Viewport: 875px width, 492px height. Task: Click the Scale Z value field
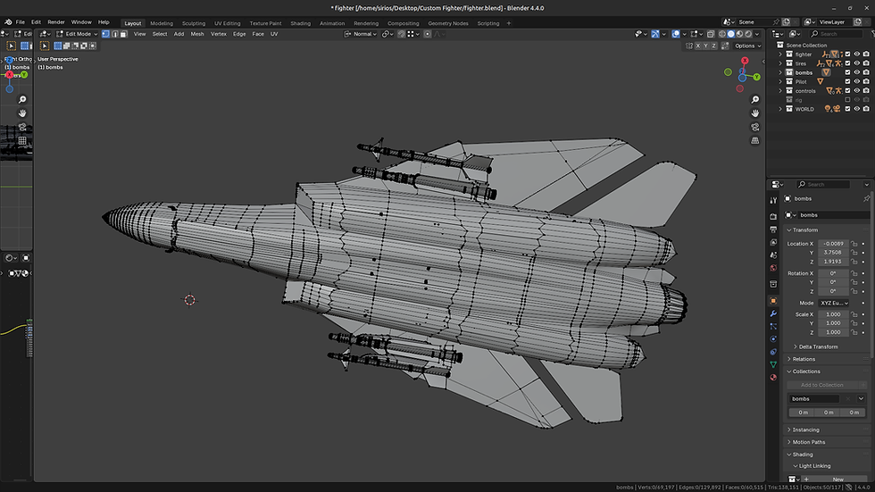click(x=833, y=332)
